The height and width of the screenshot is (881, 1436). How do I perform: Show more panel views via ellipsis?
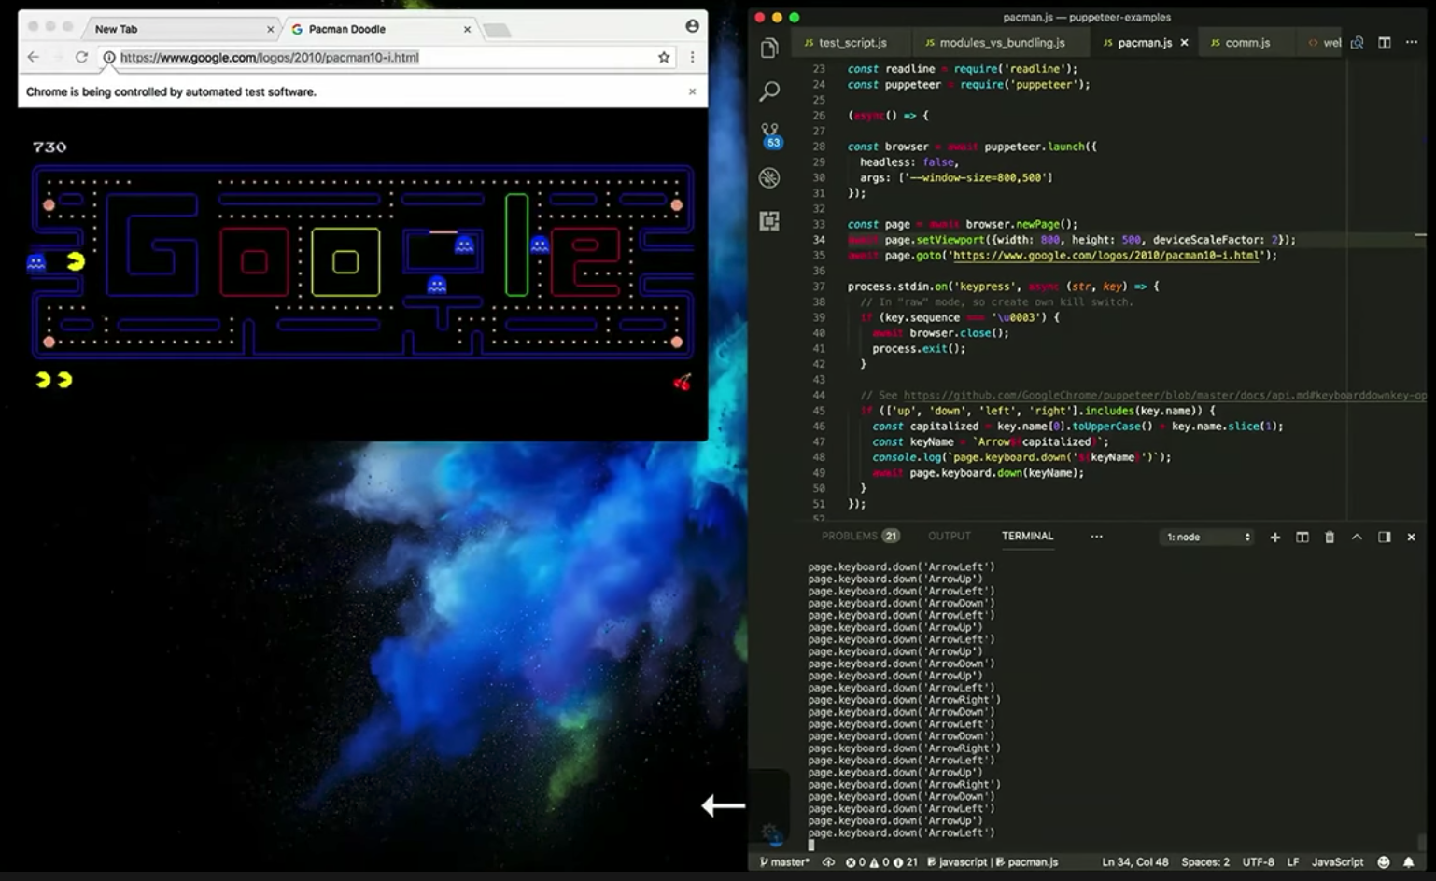coord(1096,537)
